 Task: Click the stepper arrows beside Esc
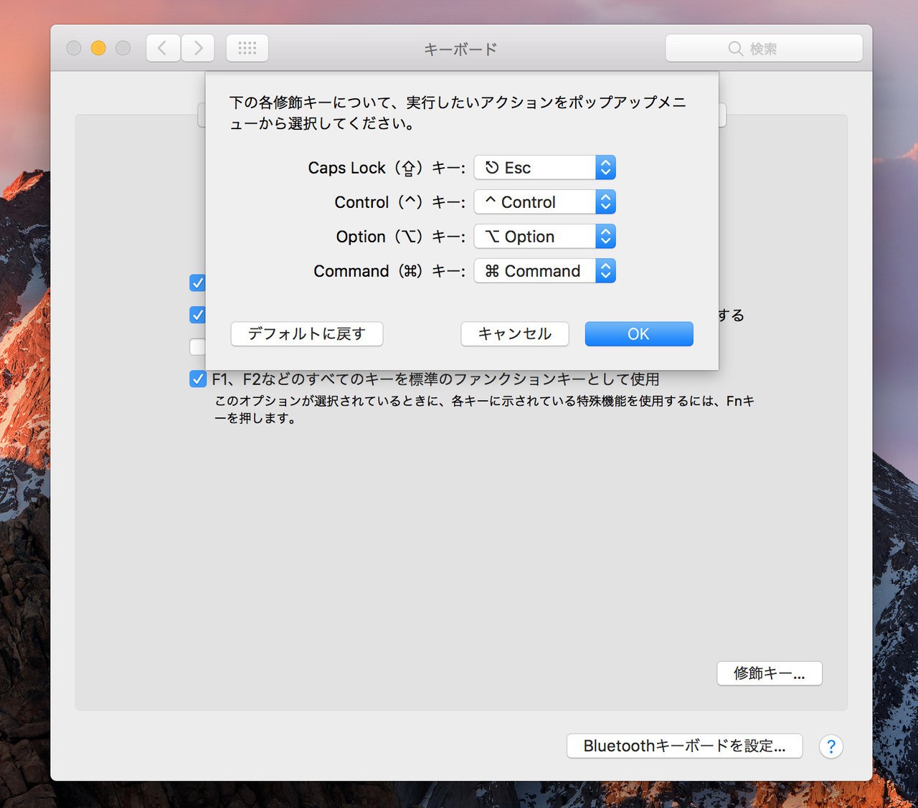pyautogui.click(x=605, y=168)
